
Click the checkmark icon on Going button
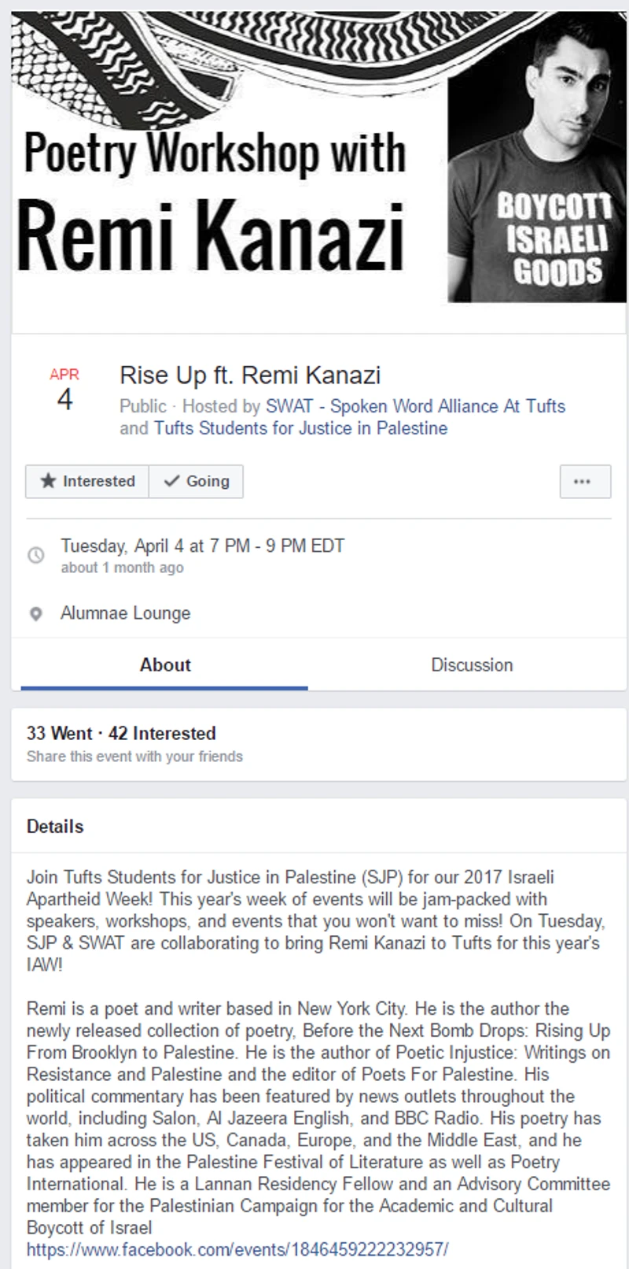(x=171, y=481)
